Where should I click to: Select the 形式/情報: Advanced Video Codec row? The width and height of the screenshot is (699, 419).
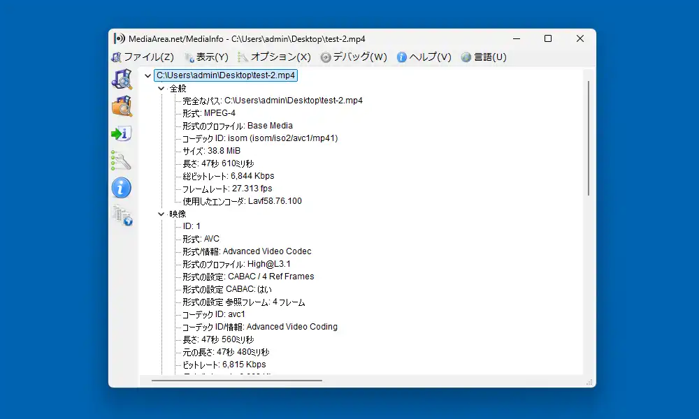(x=247, y=251)
